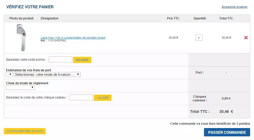254x140 pixels.
Task: Click the Total TTC column header
Action: tap(226, 18)
